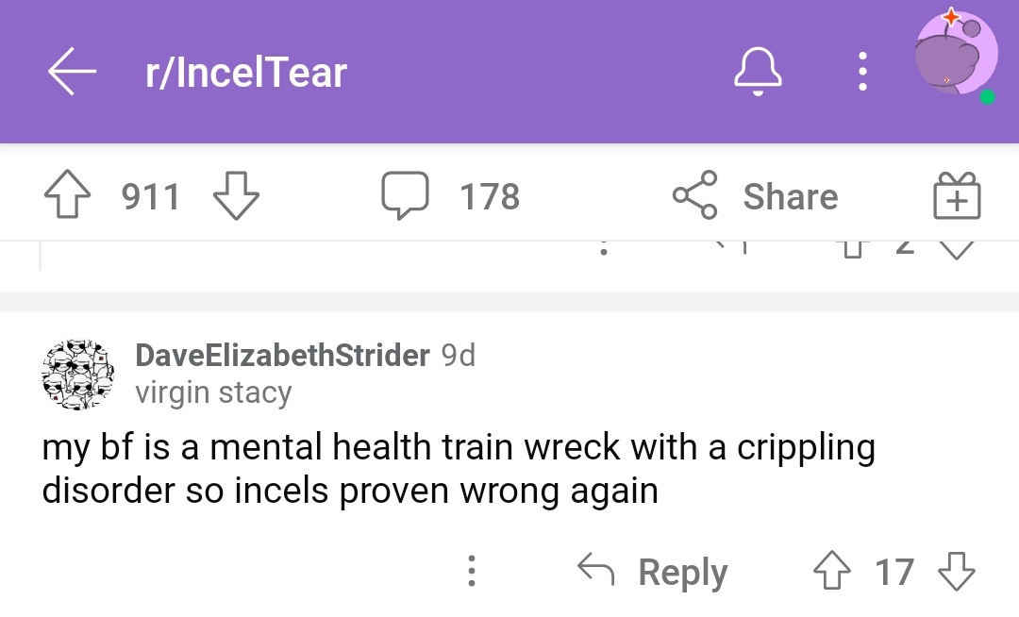The height and width of the screenshot is (617, 1019).
Task: Click the Share label
Action: tap(791, 196)
